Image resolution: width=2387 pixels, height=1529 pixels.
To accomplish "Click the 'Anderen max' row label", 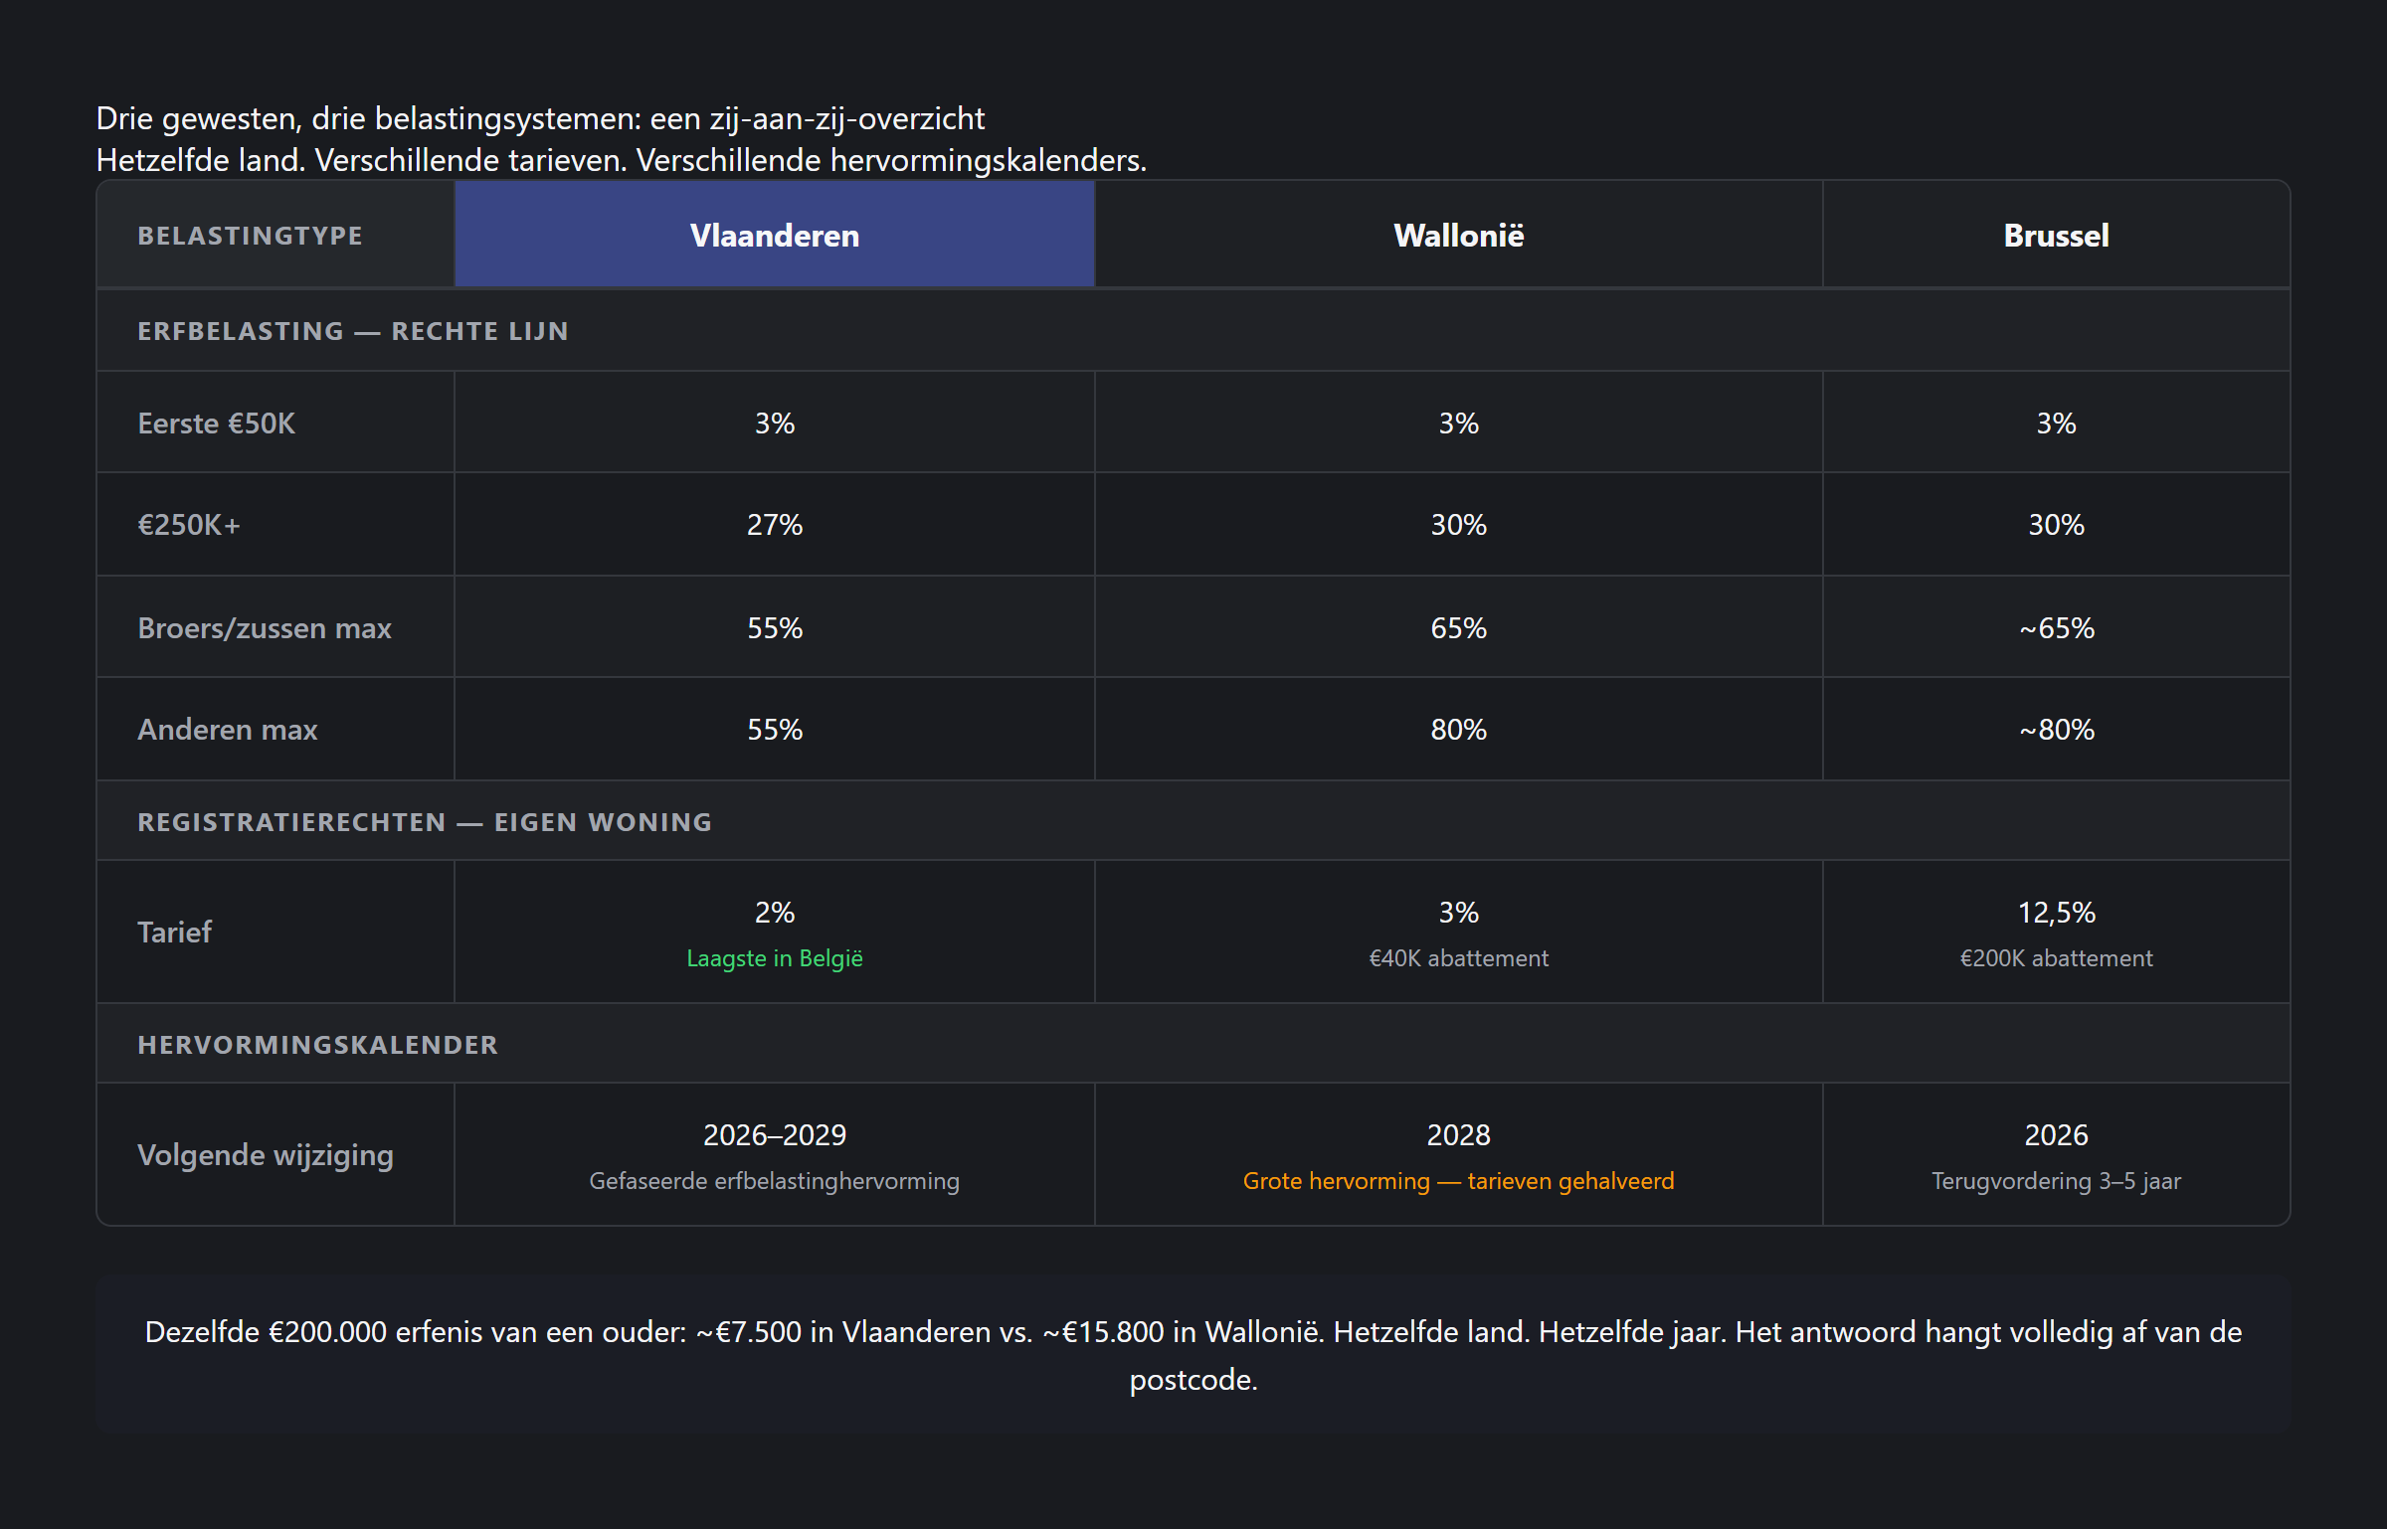I will point(227,730).
